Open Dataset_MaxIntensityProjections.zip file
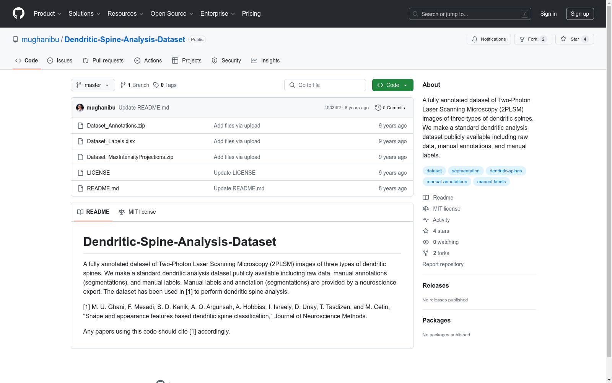The height and width of the screenshot is (383, 612). click(x=130, y=157)
